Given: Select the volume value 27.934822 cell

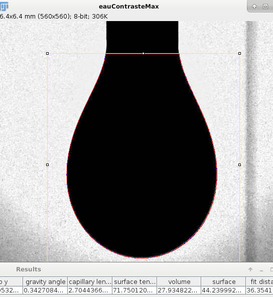Looking at the screenshot, I should [179, 290].
